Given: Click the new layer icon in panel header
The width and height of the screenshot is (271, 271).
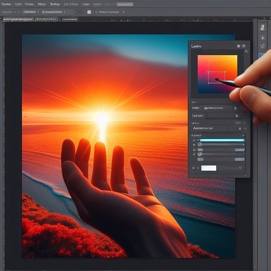Looking at the screenshot, I should 239,46.
